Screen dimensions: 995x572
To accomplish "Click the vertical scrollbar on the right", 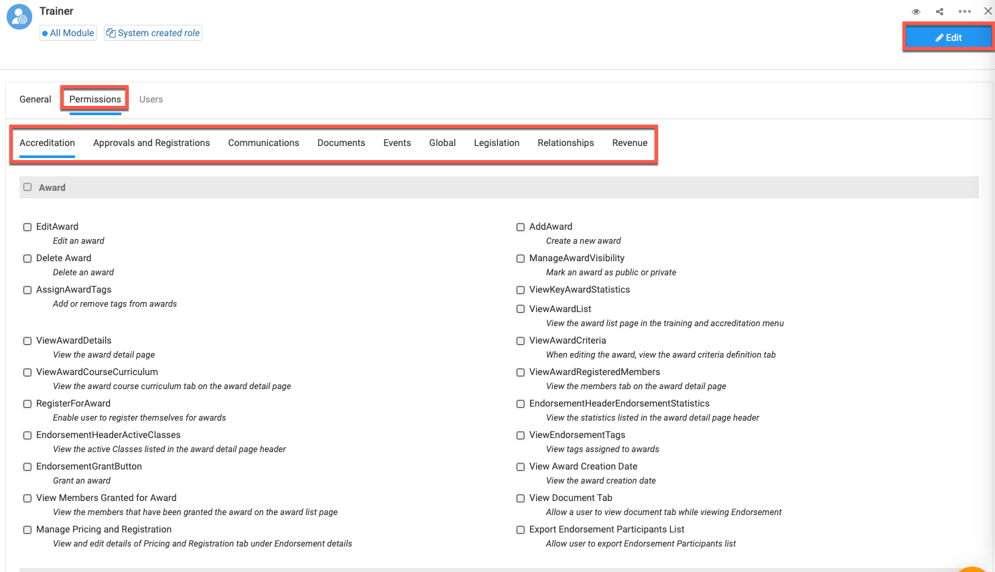I will click(992, 268).
